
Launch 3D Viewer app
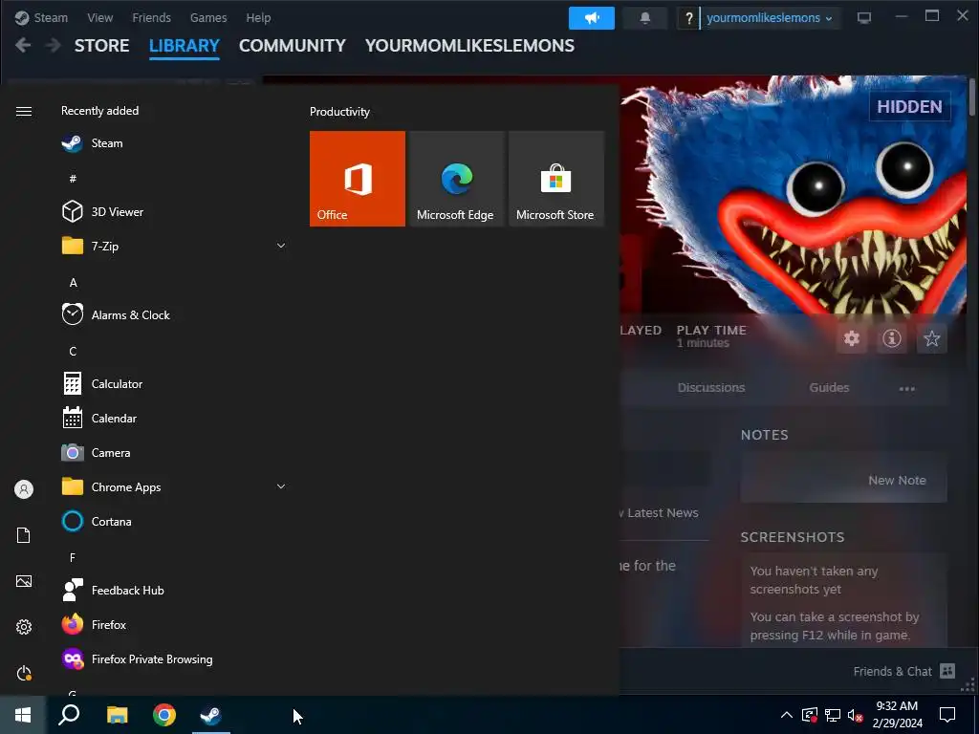pyautogui.click(x=174, y=211)
